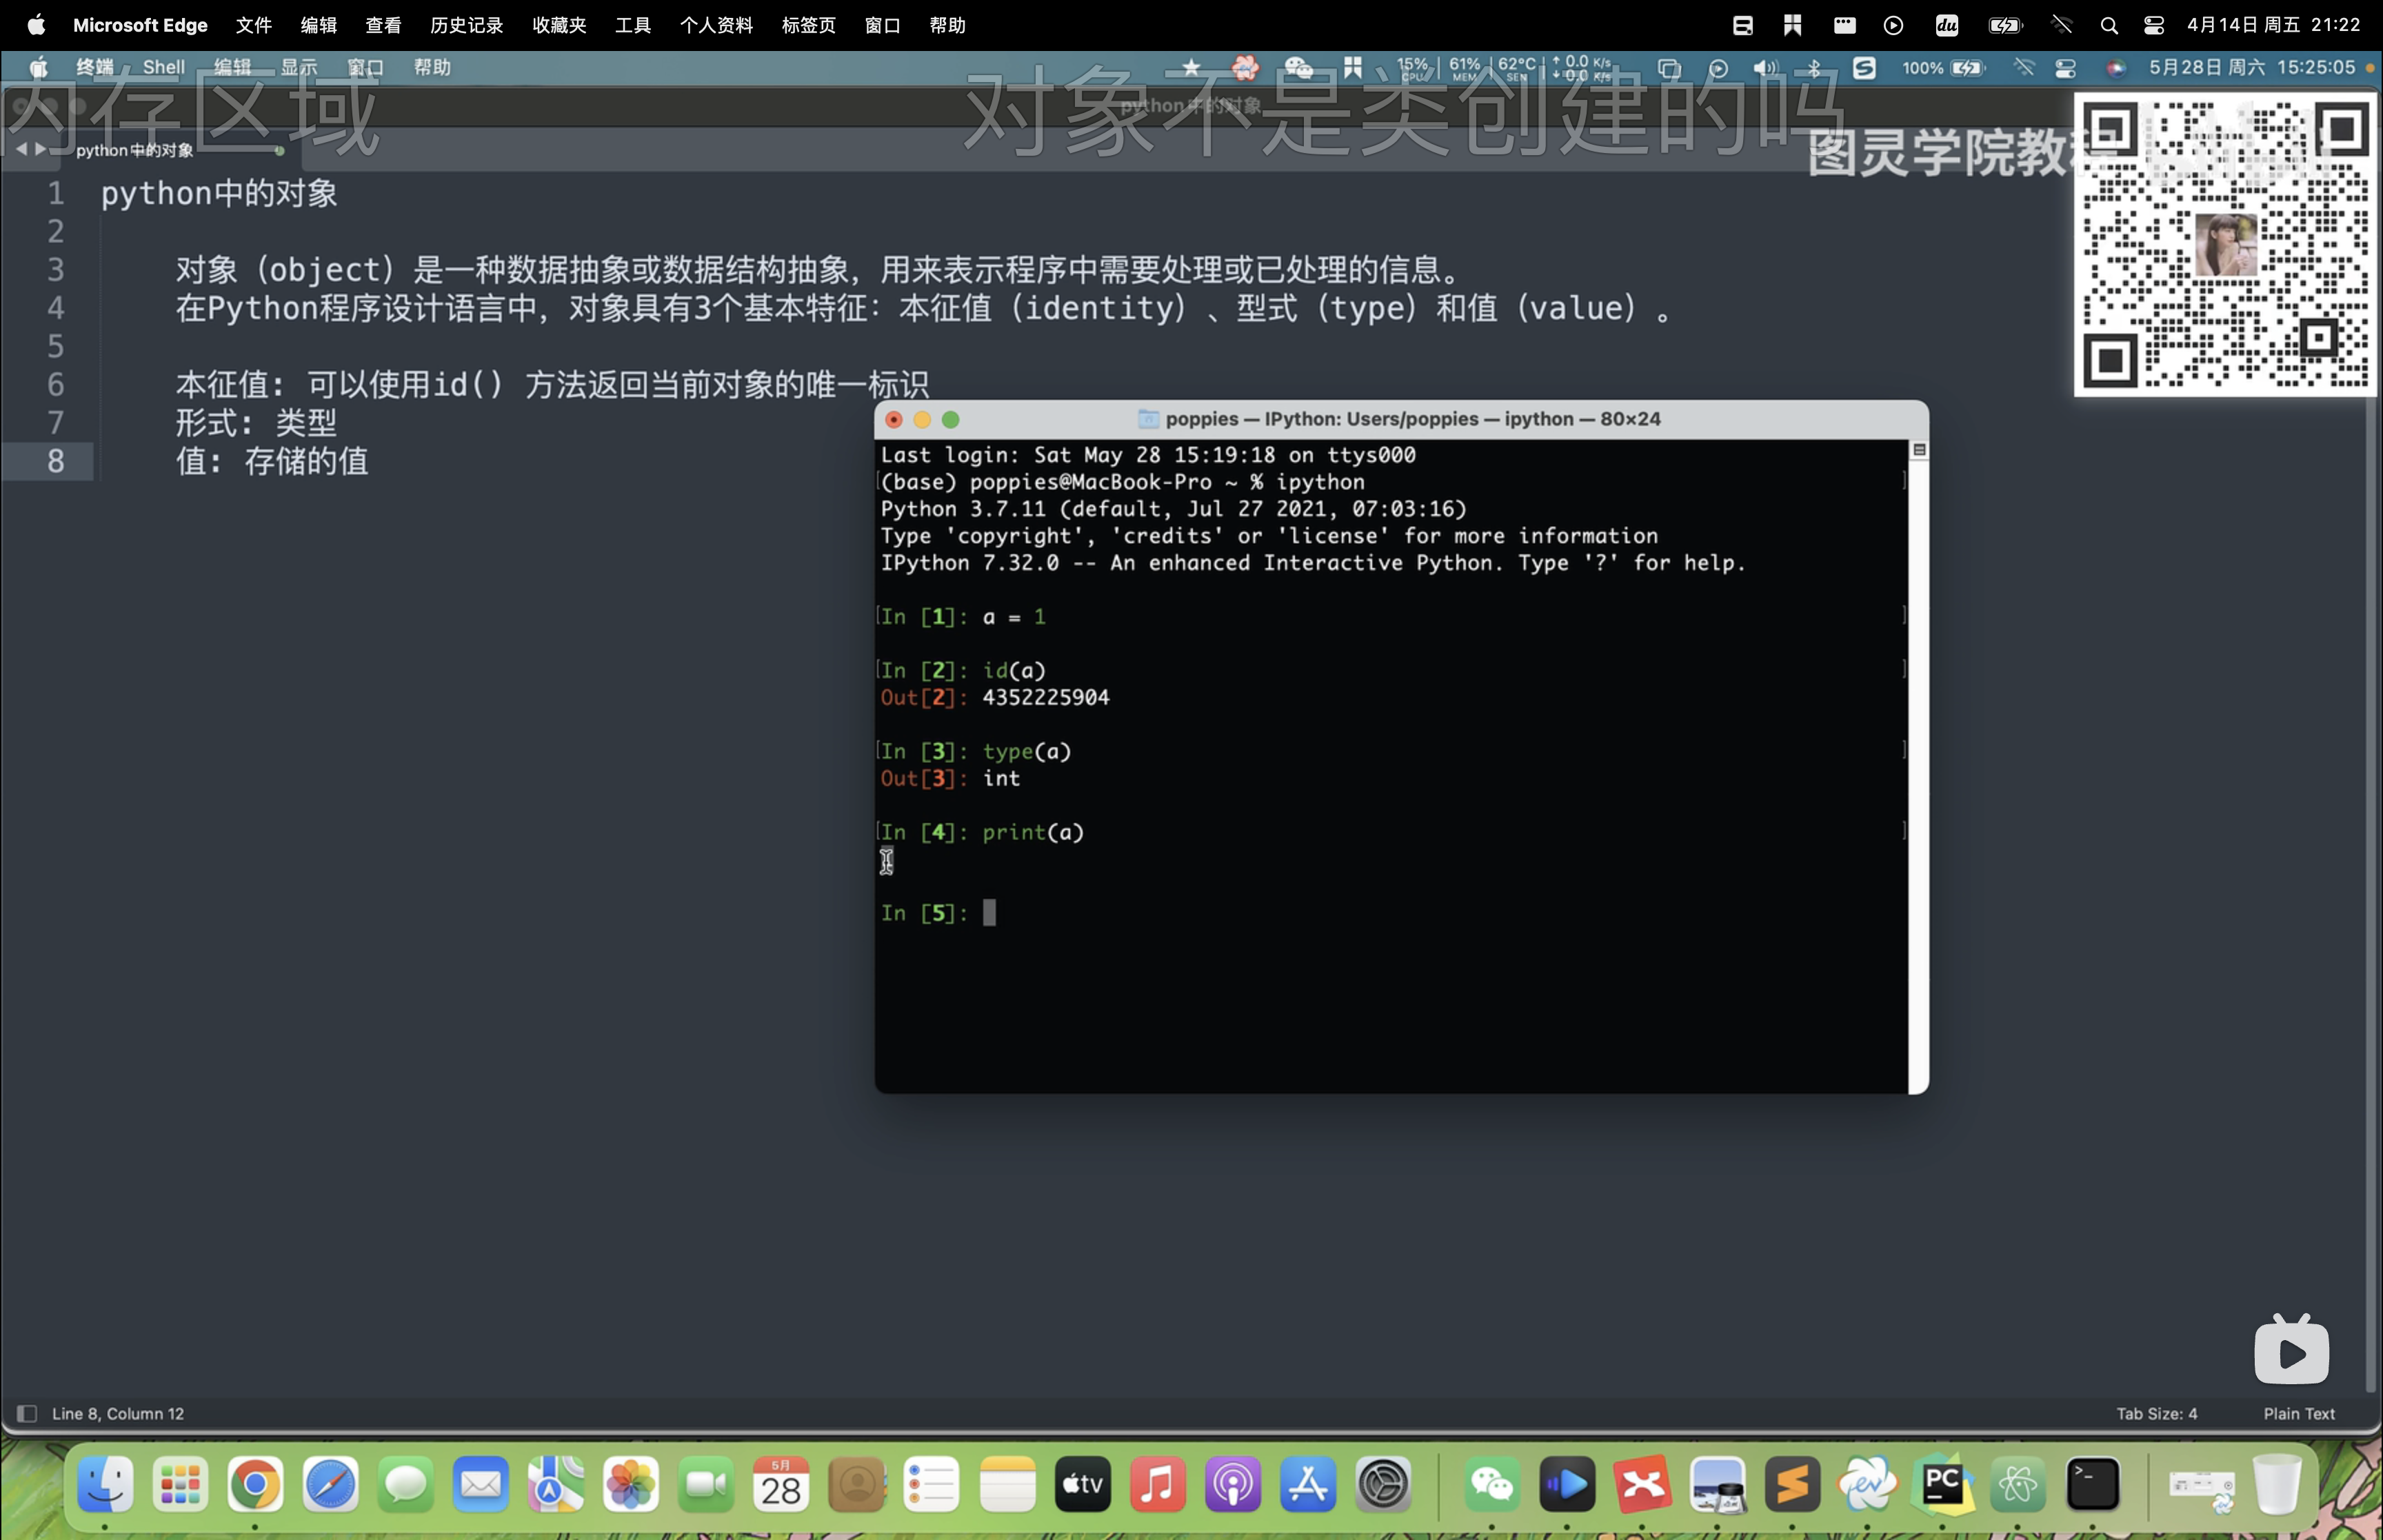Open the Messages app in the dock
2383x1540 pixels.
pyautogui.click(x=406, y=1484)
